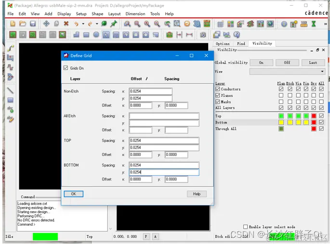Click the Add Text abc tool in sidebar
This screenshot has width=330, height=244.
pyautogui.click(x=10, y=109)
